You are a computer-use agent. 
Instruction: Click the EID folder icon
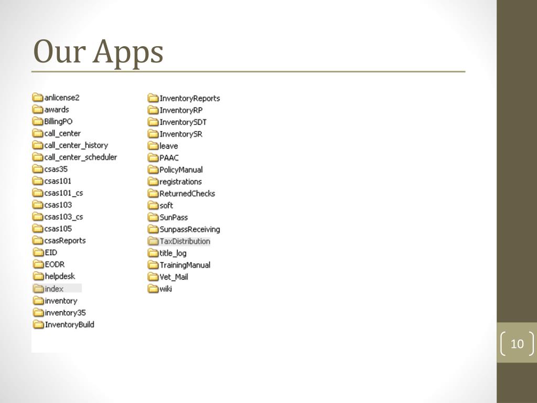38,252
